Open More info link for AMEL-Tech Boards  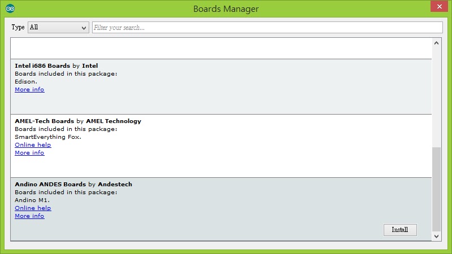point(29,152)
